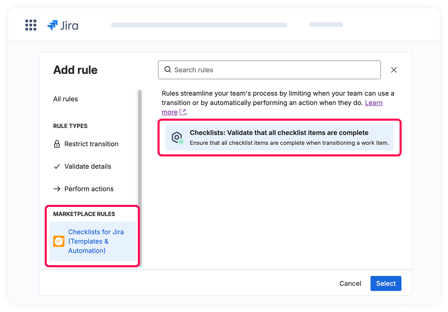The height and width of the screenshot is (312, 448).
Task: Click the checkmark icon beside Validate details
Action: click(x=57, y=167)
